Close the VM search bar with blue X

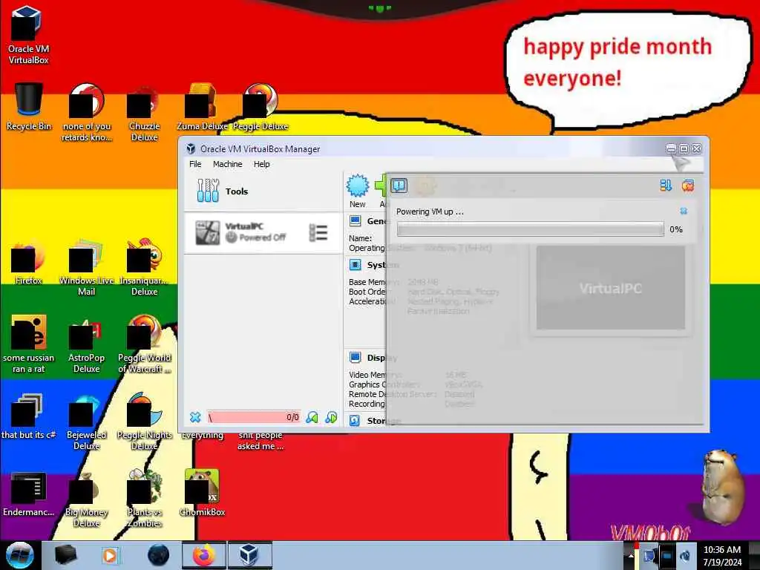coord(195,417)
